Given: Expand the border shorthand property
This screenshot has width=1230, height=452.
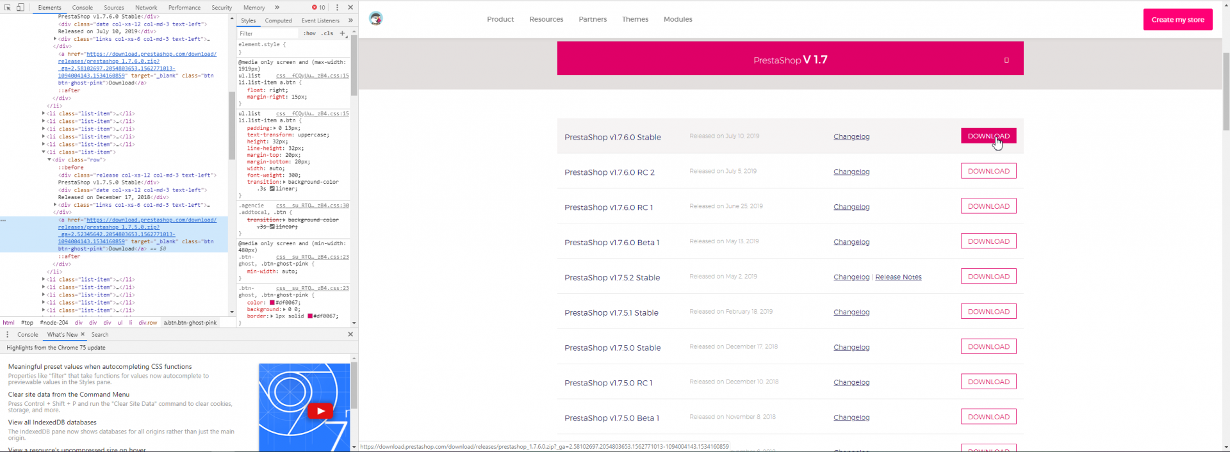Looking at the screenshot, I should click(x=272, y=316).
